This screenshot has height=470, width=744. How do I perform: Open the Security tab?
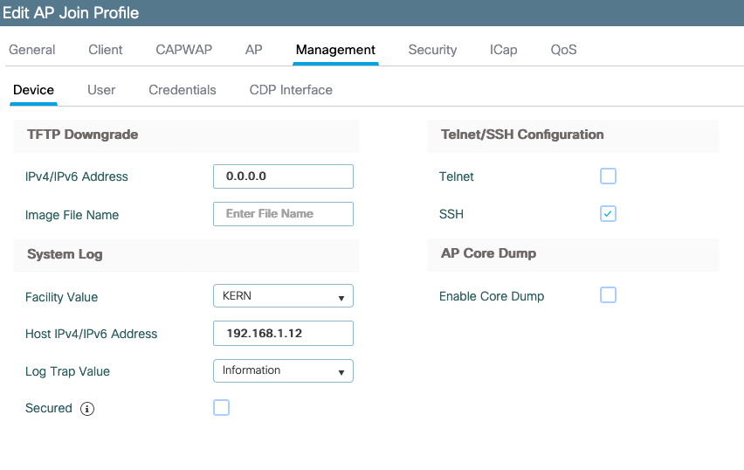432,50
